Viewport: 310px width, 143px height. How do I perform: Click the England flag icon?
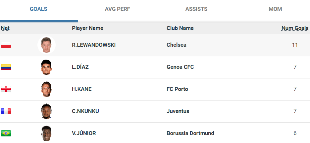(6, 89)
